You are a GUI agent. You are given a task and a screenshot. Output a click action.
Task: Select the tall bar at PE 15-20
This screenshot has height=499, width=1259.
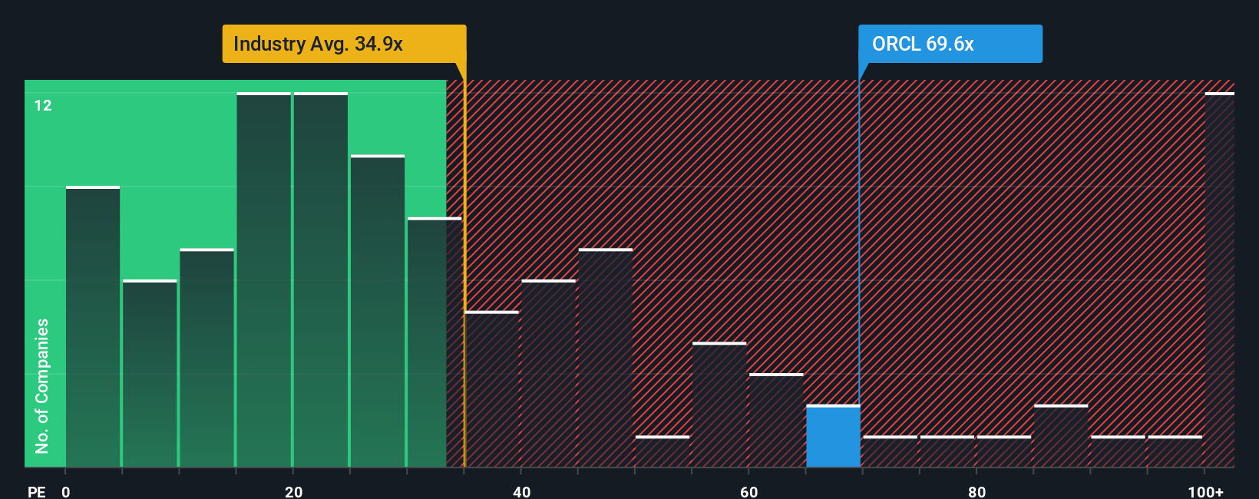(x=264, y=279)
